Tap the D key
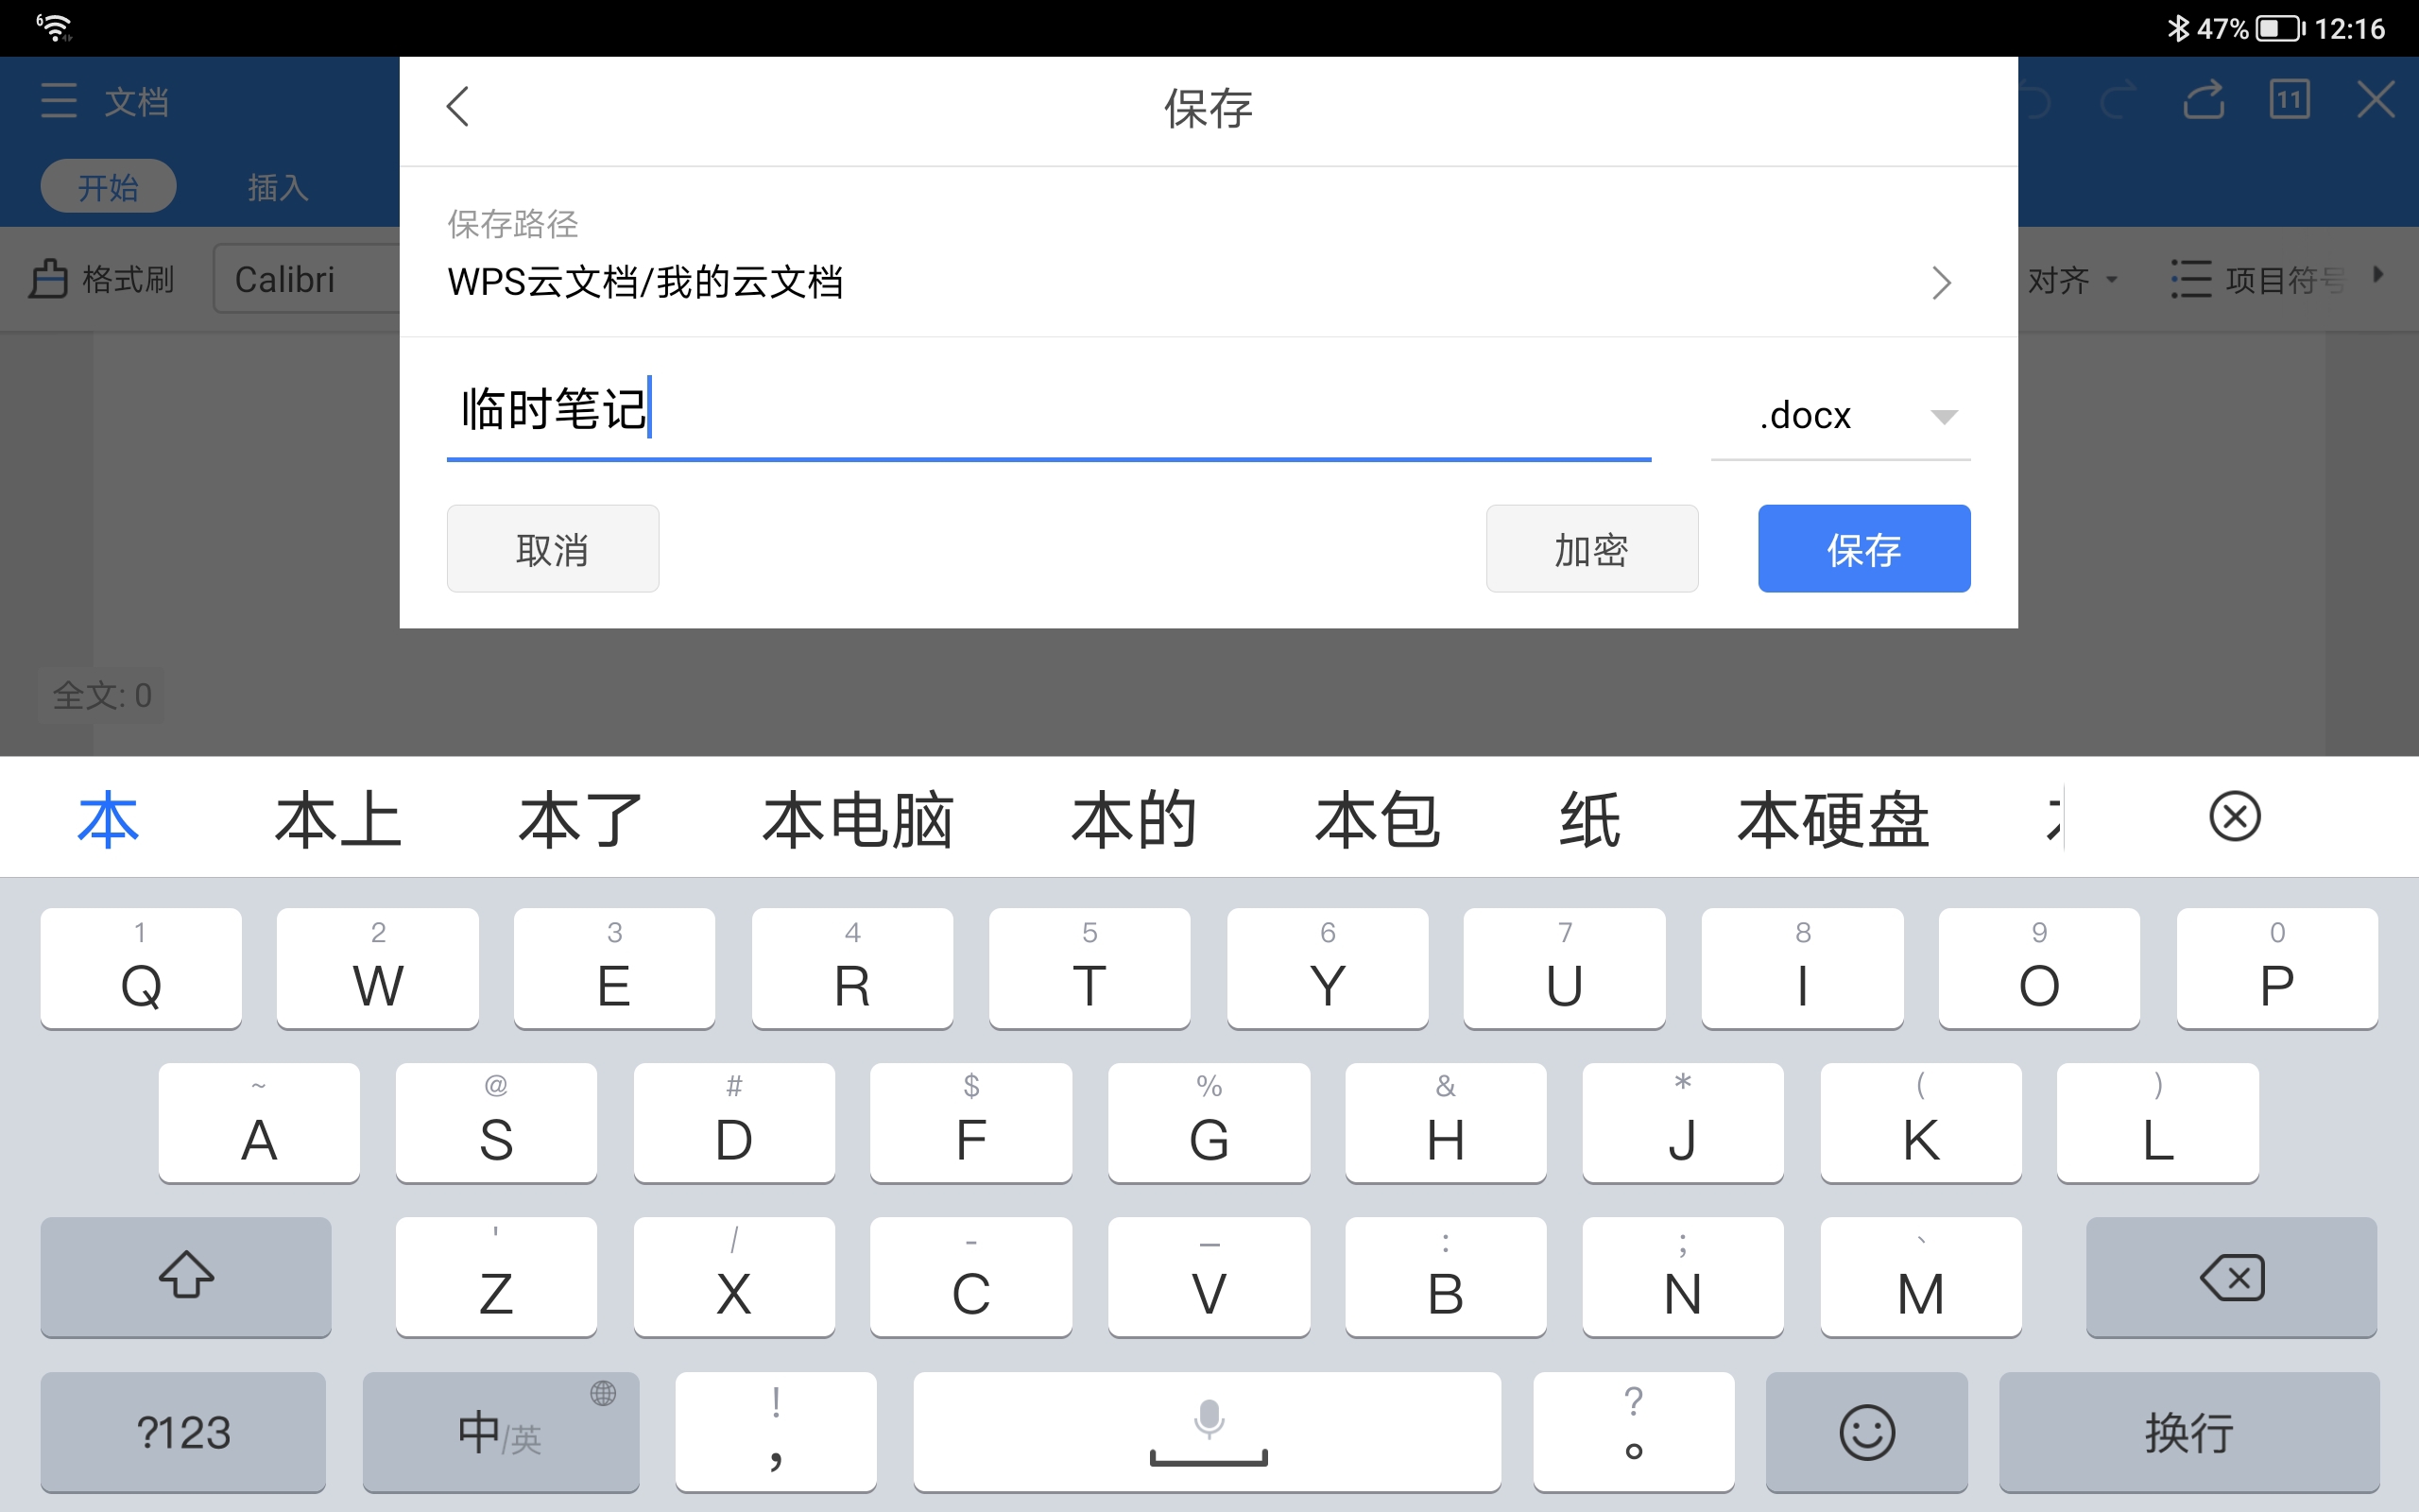Image resolution: width=2419 pixels, height=1512 pixels. click(x=733, y=1121)
